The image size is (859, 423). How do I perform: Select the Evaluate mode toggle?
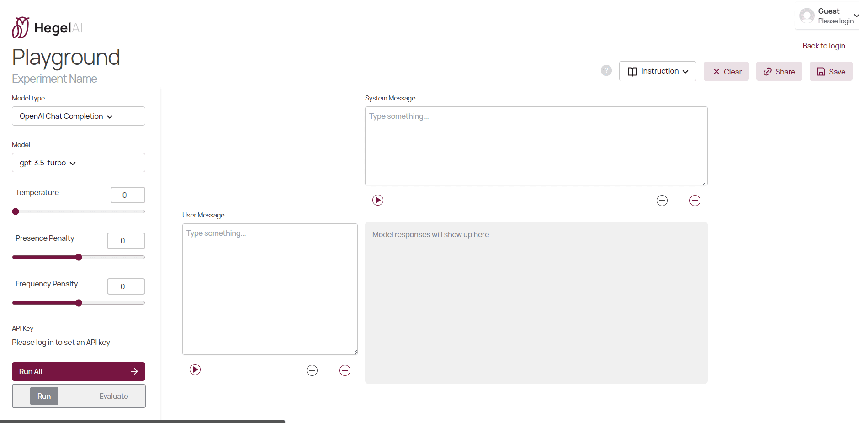coord(114,396)
